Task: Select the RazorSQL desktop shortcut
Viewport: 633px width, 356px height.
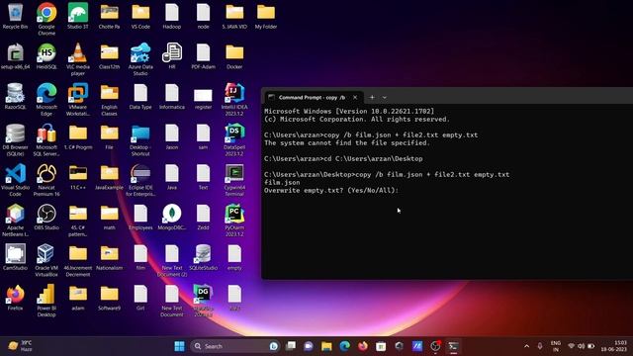Action: point(15,97)
